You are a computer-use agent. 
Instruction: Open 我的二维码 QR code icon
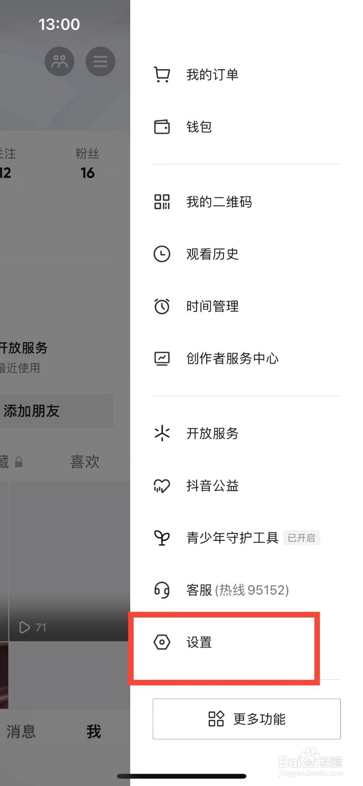pos(162,201)
